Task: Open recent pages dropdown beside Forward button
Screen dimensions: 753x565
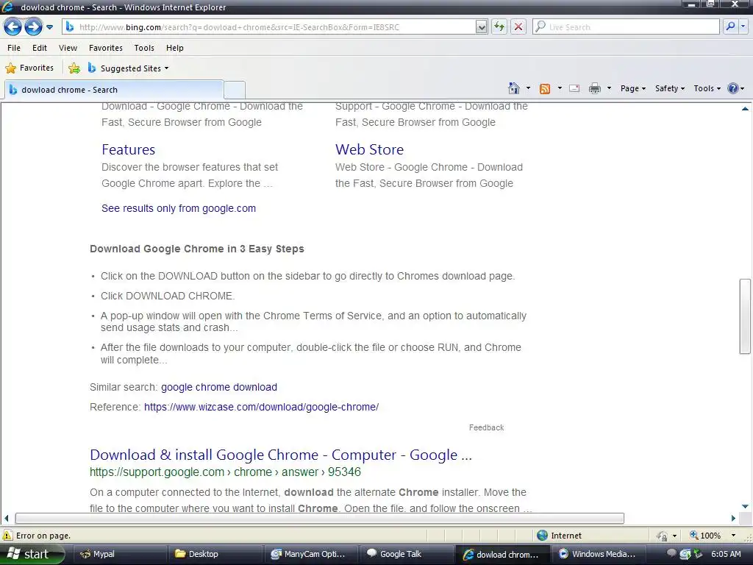Action: point(49,27)
